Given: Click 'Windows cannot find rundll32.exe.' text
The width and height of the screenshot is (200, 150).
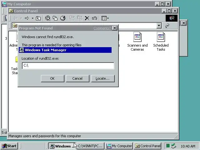Looking at the screenshot, I should coord(48,37).
